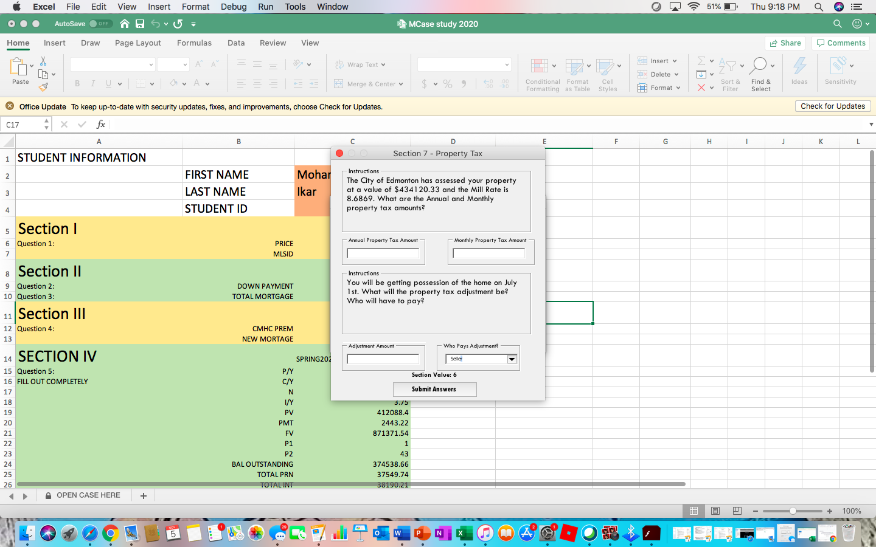
Task: Click the Sort & Filter icon
Action: pos(730,73)
